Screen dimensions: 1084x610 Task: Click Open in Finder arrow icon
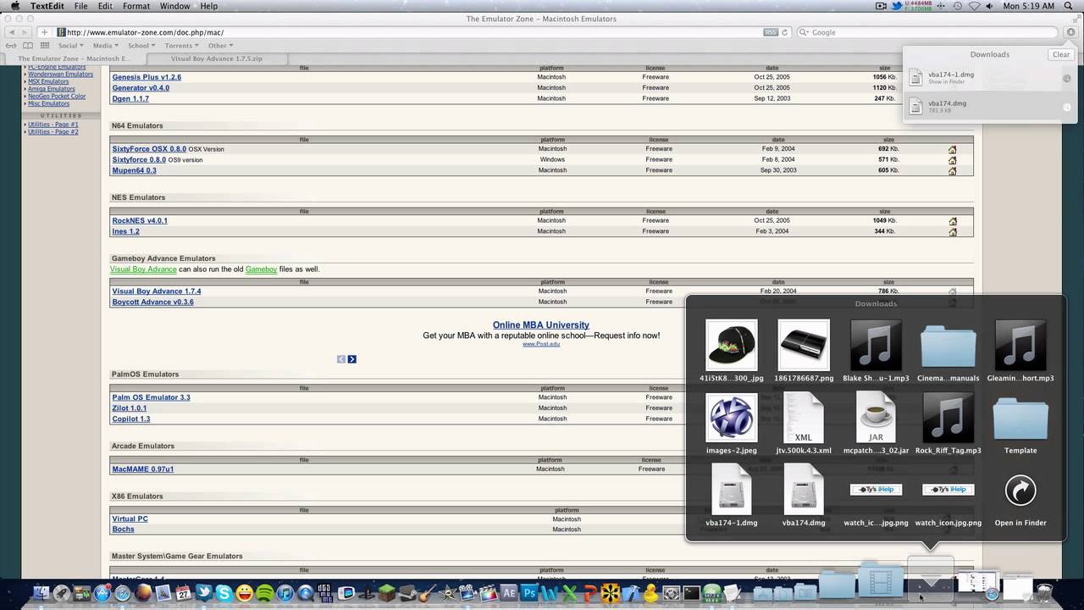point(1020,491)
